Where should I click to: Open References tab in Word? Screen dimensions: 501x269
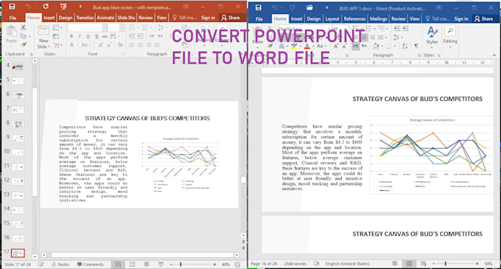354,19
